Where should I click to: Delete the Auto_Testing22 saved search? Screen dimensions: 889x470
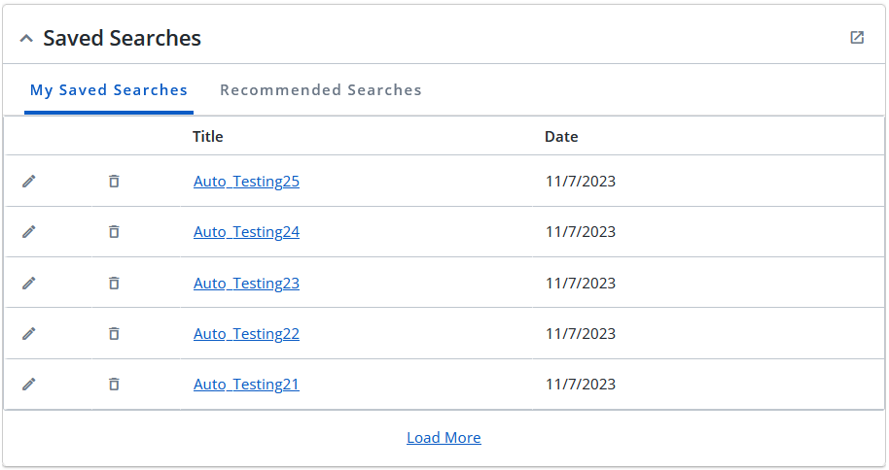[x=114, y=333]
